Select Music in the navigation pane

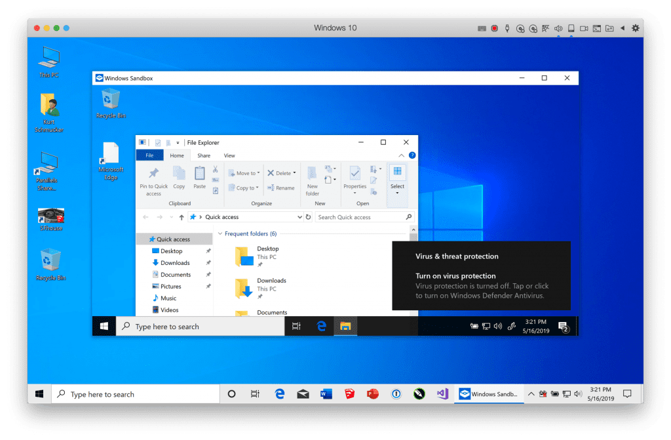pos(174,298)
